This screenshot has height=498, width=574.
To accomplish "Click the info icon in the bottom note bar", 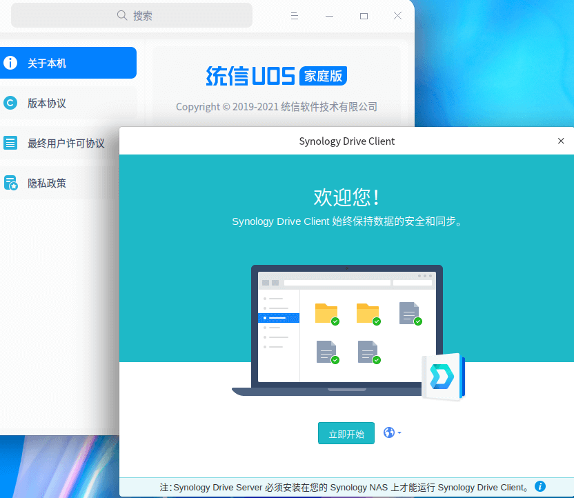I will click(540, 486).
